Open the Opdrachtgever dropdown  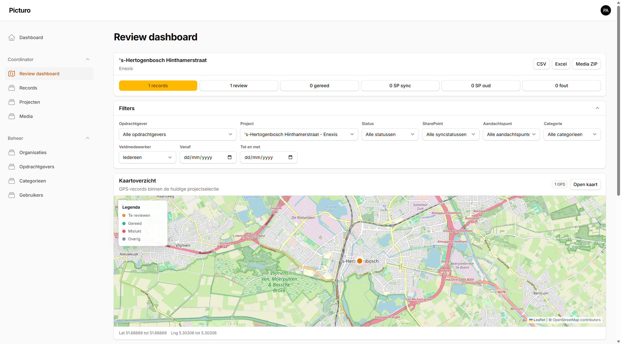(x=178, y=134)
